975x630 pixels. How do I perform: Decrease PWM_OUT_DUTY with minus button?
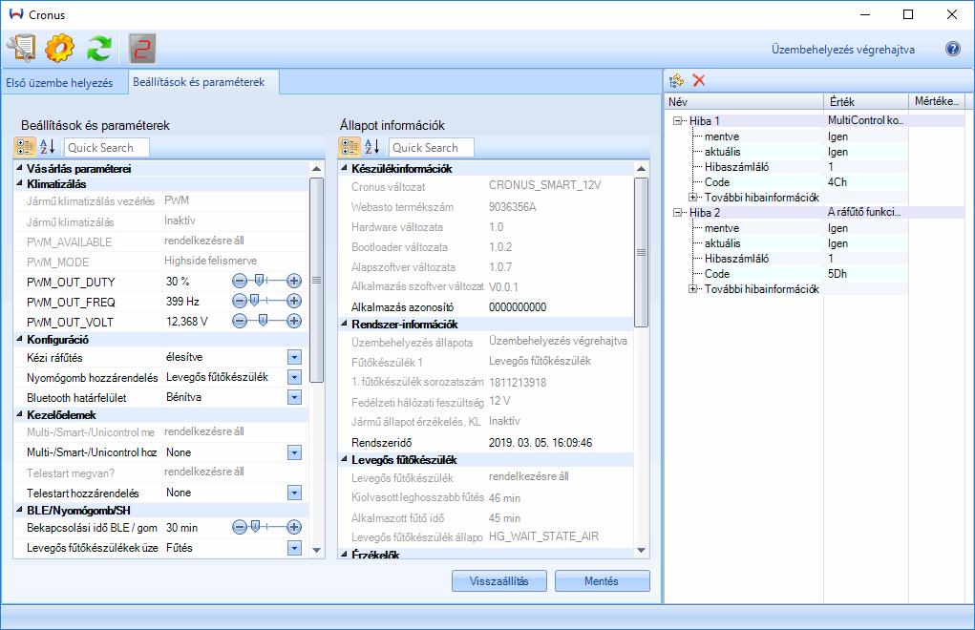pos(240,281)
